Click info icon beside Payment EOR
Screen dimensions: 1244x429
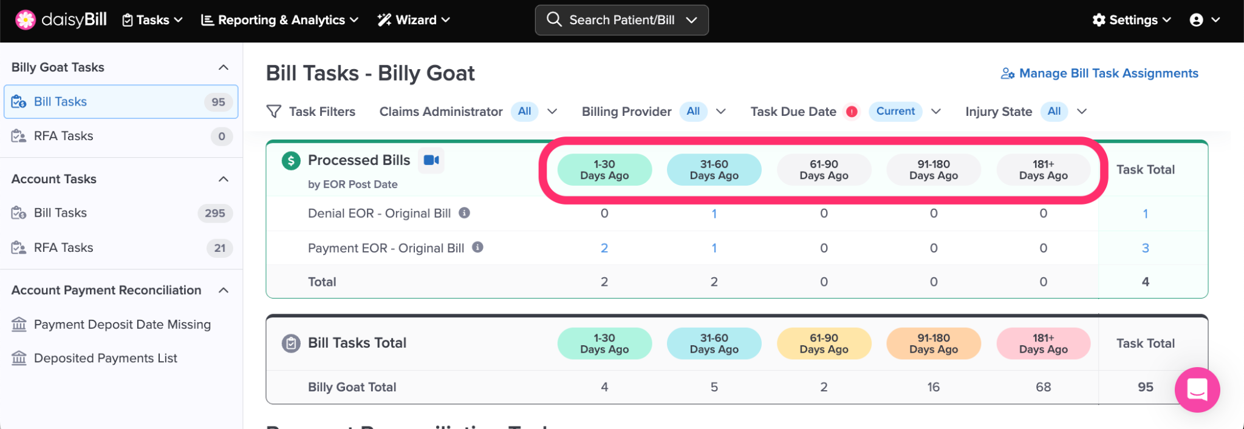[x=477, y=248]
